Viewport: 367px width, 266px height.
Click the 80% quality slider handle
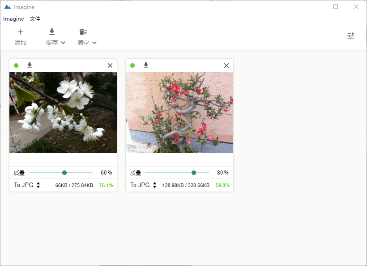tap(194, 173)
